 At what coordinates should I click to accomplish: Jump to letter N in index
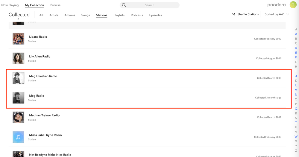pyautogui.click(x=296, y=95)
